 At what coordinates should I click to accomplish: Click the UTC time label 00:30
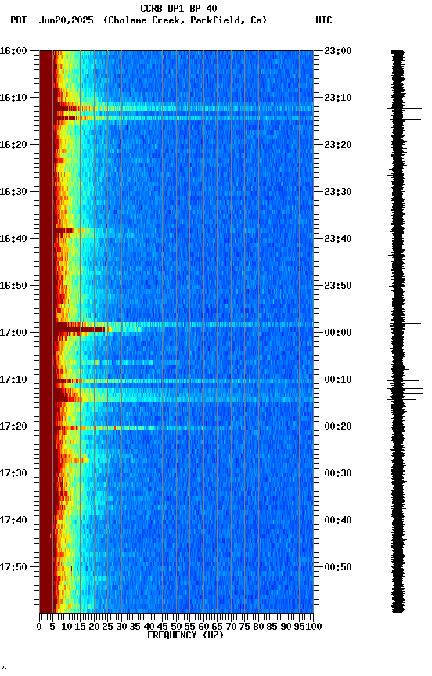(338, 473)
